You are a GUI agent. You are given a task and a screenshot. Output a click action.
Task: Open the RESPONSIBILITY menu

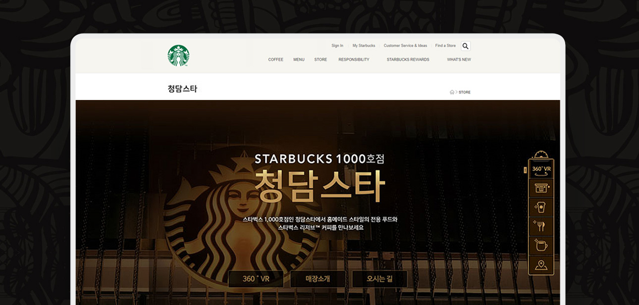click(354, 59)
